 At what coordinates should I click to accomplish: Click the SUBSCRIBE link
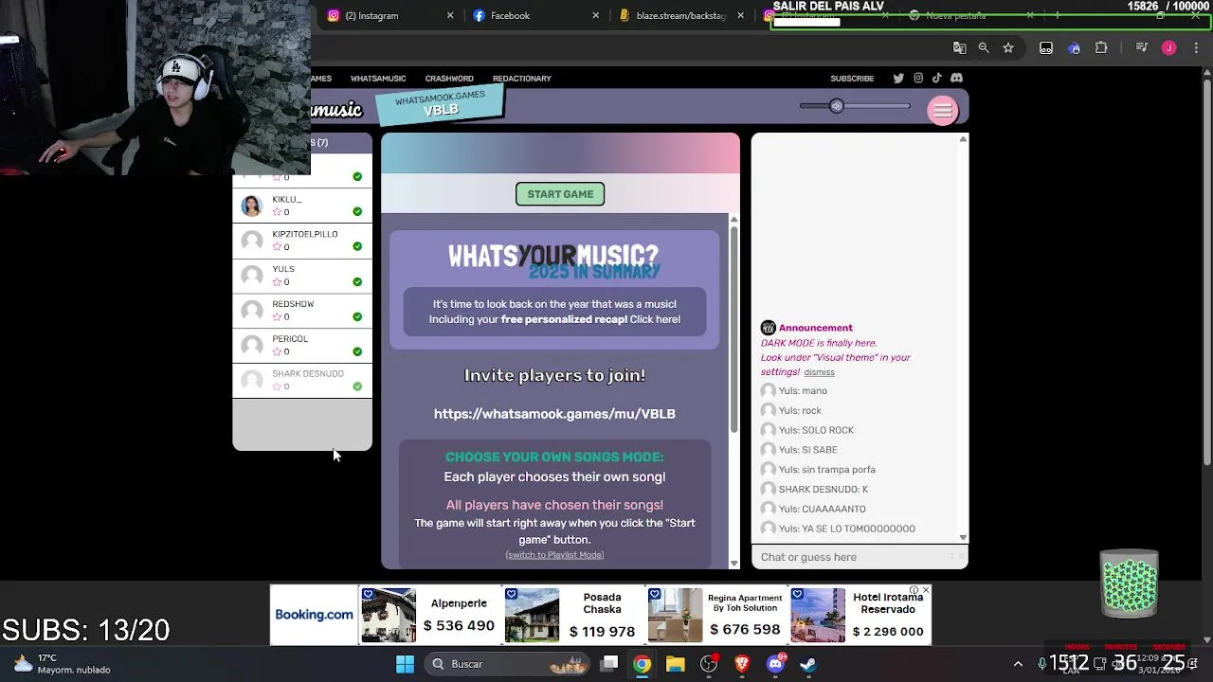[852, 79]
